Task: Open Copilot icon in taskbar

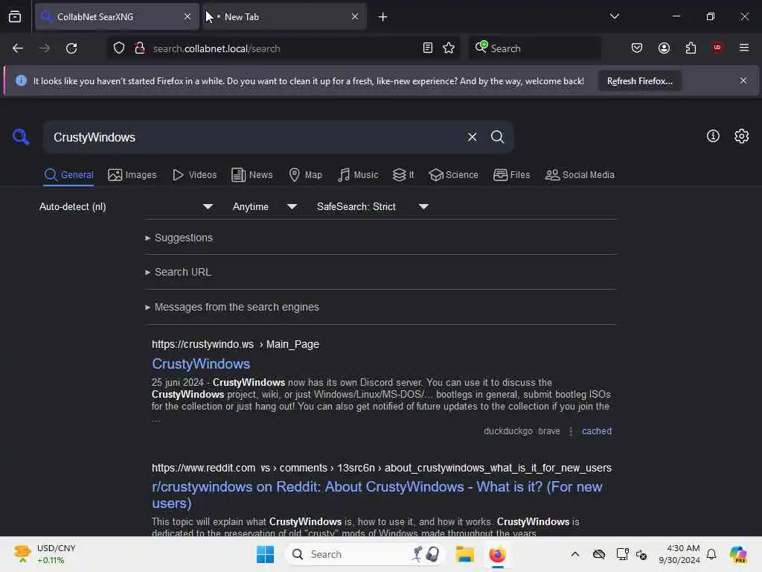Action: (x=738, y=554)
